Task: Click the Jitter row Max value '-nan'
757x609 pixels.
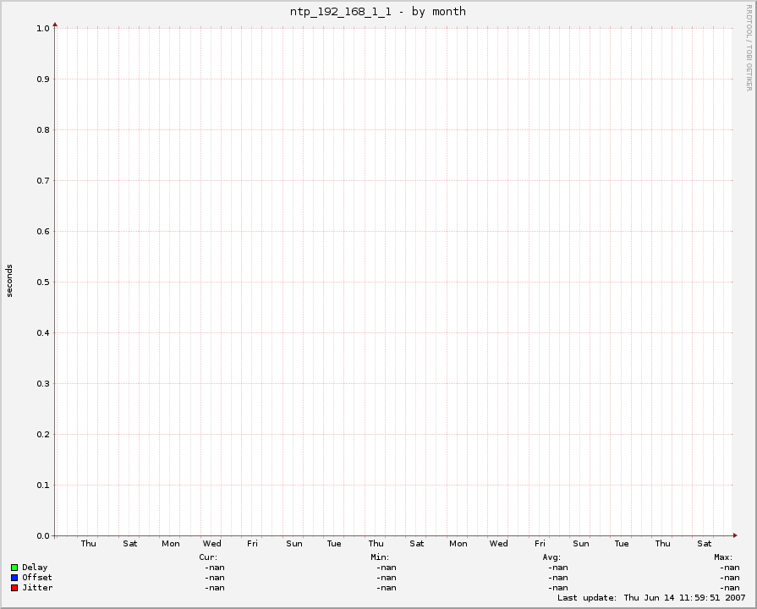Action: (x=730, y=588)
